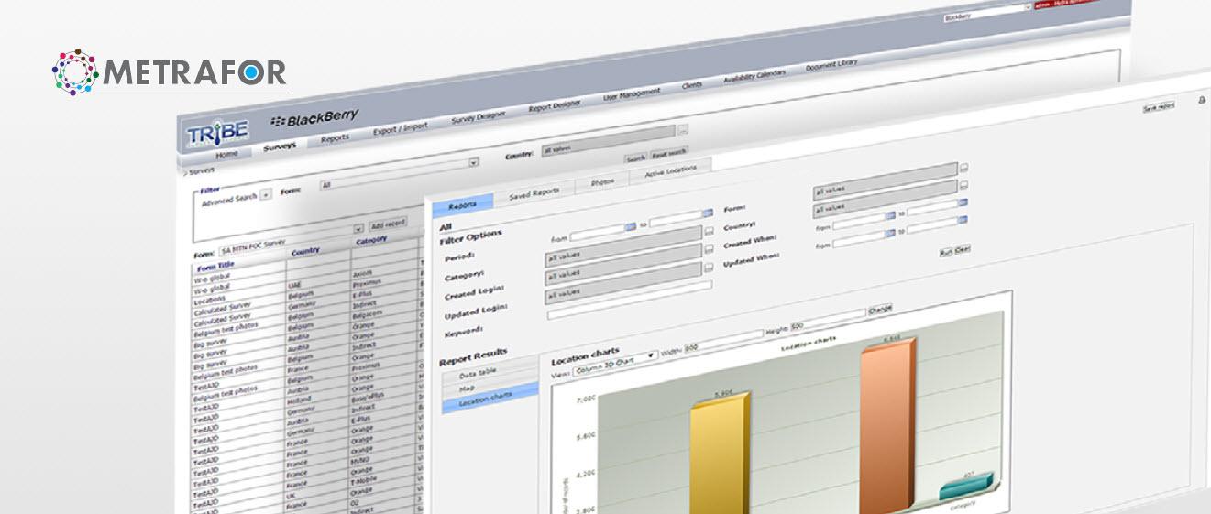
Task: Click the 'Axiom' category cell
Action: coord(363,273)
